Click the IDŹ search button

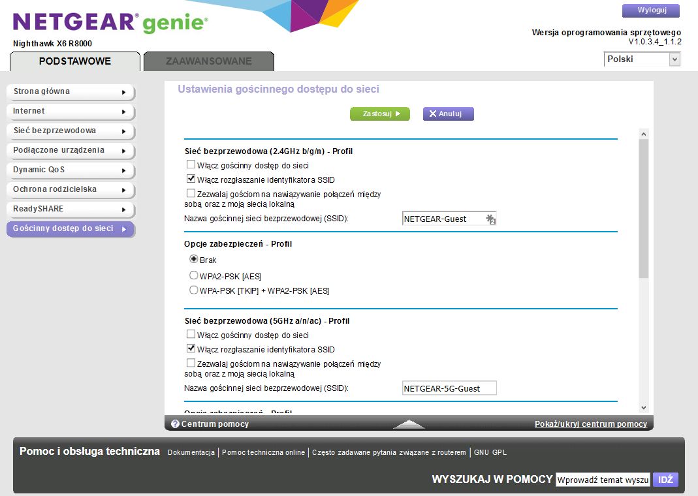pos(665,480)
